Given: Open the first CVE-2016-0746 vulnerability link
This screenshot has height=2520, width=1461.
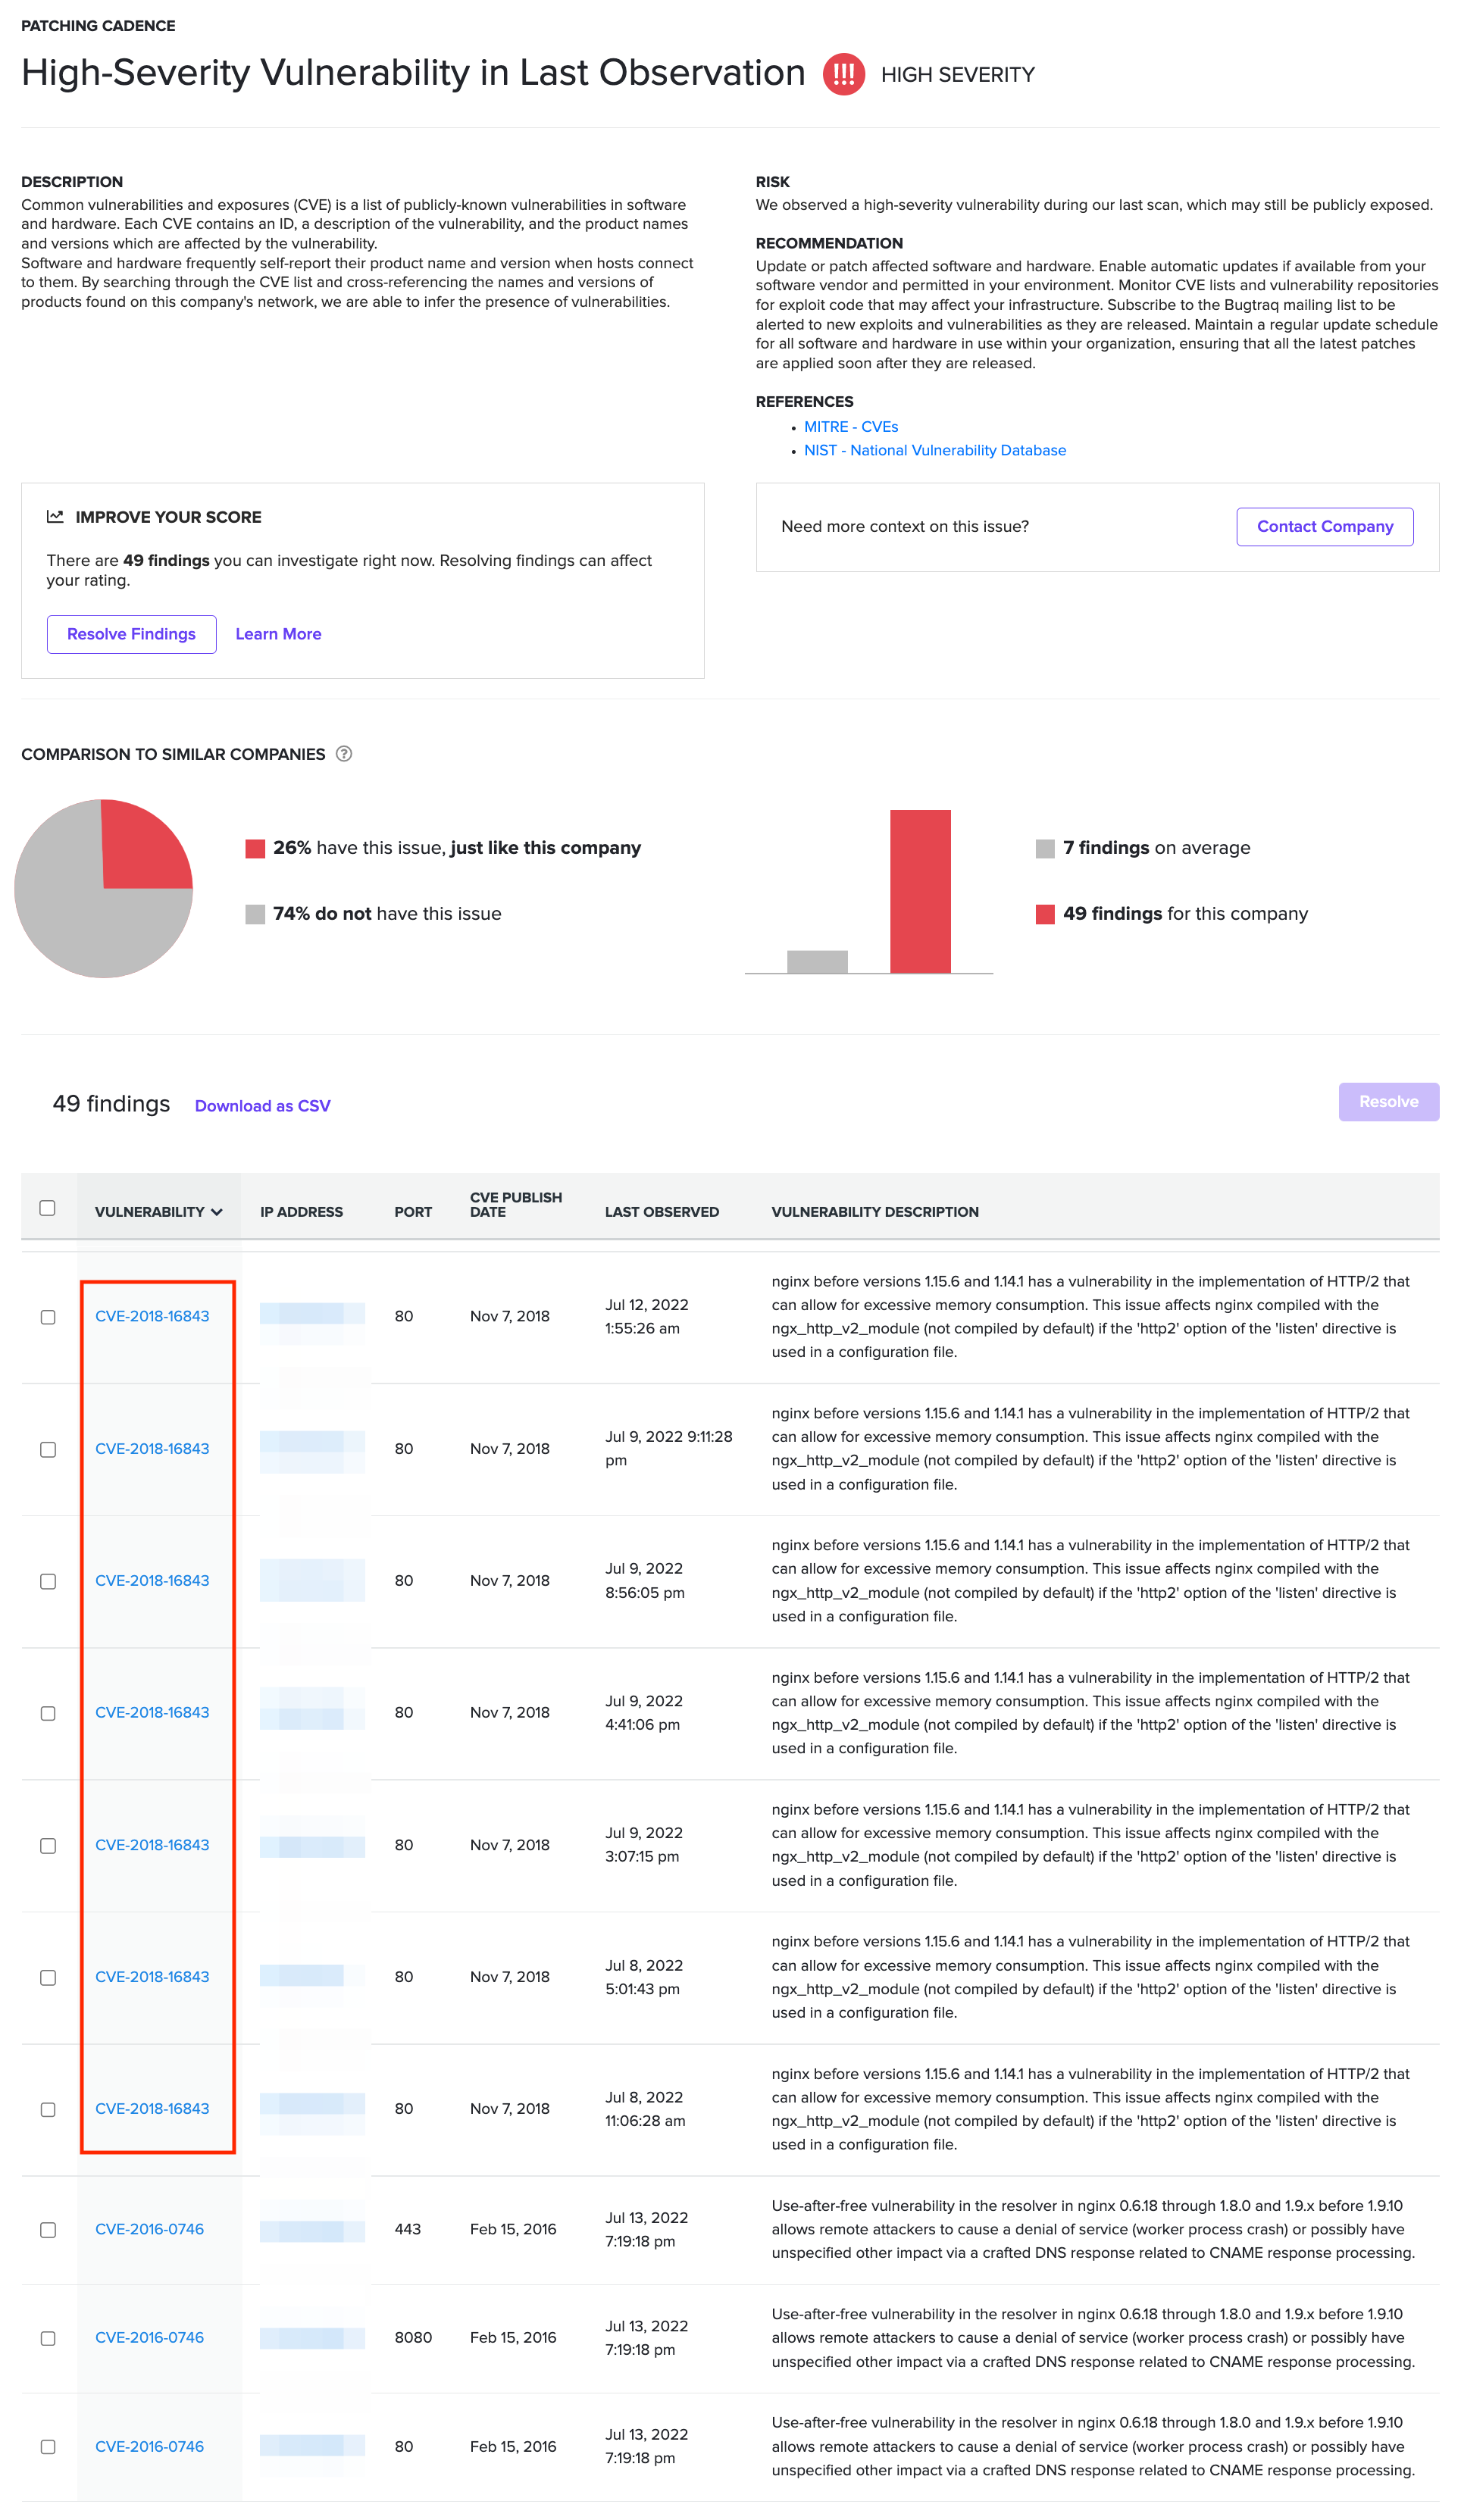Looking at the screenshot, I should tap(149, 2229).
